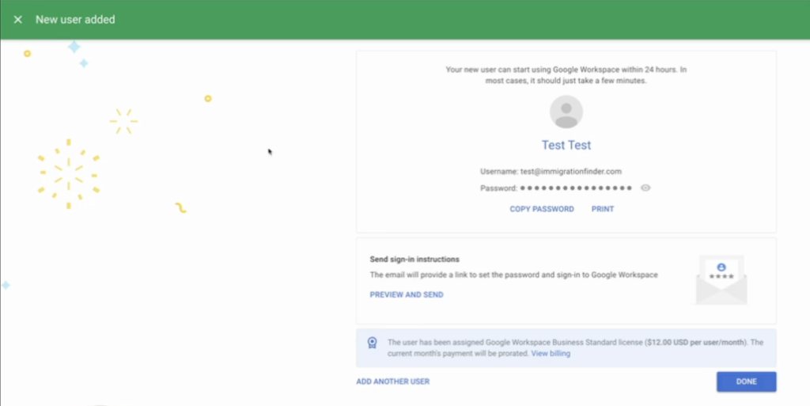Click the license badge ribbon icon
The height and width of the screenshot is (406, 810).
click(372, 343)
